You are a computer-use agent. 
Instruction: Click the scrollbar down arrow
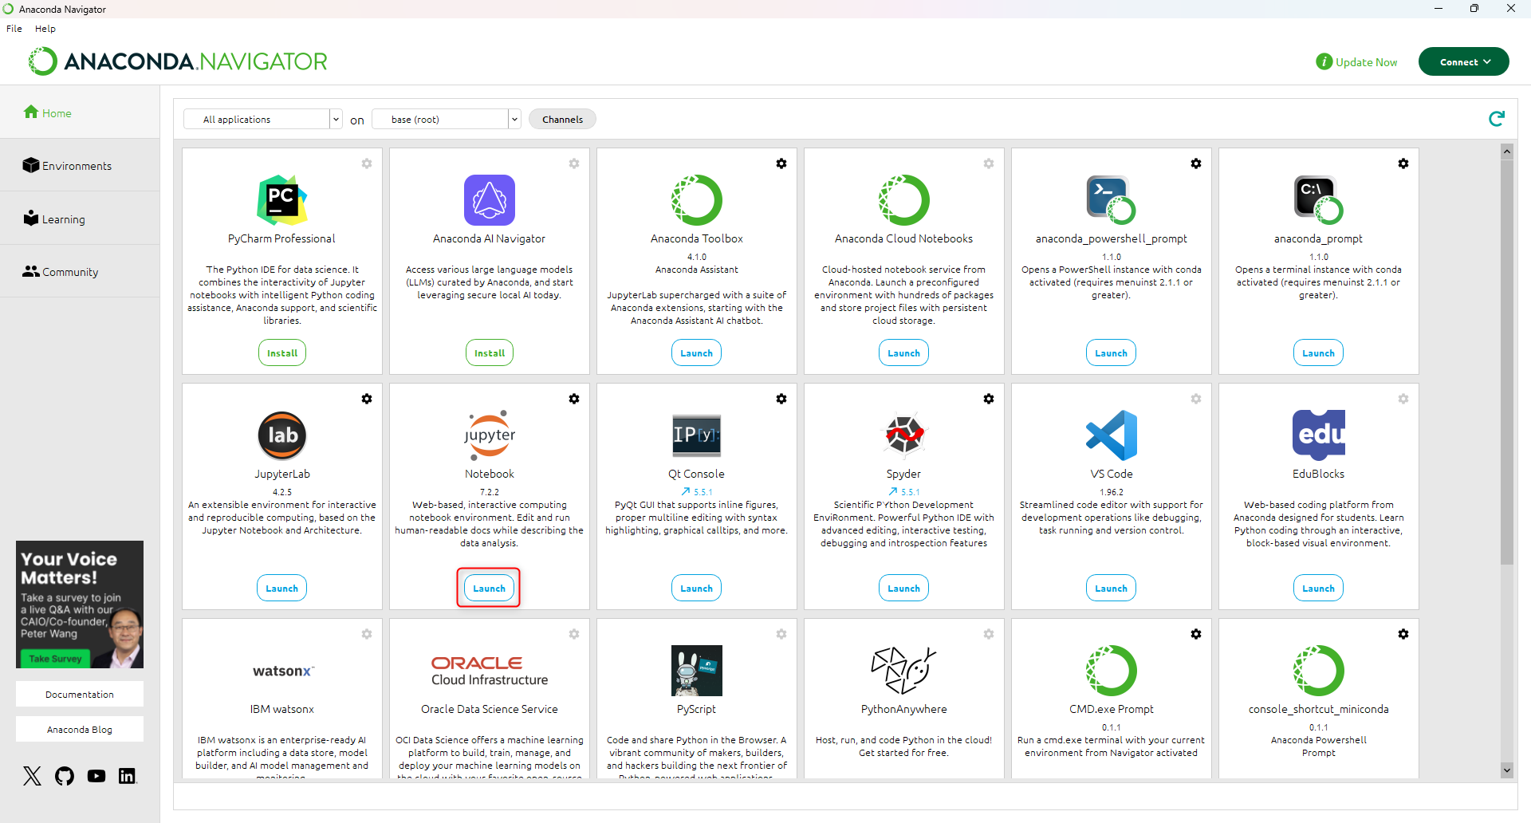click(1506, 770)
